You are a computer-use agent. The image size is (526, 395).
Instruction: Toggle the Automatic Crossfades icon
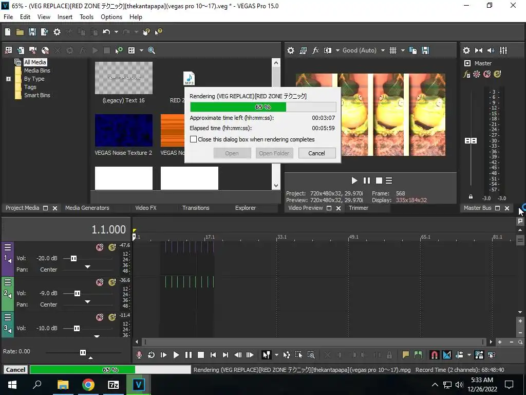tap(447, 355)
